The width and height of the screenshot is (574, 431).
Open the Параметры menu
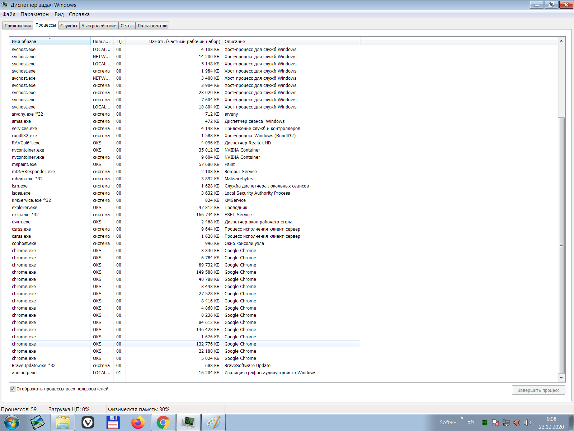35,14
